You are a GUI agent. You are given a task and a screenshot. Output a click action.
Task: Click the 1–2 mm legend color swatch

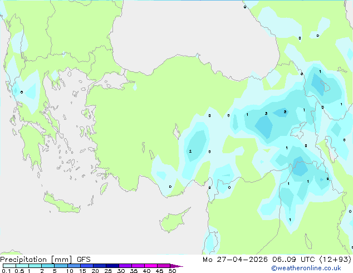(x=35, y=266)
